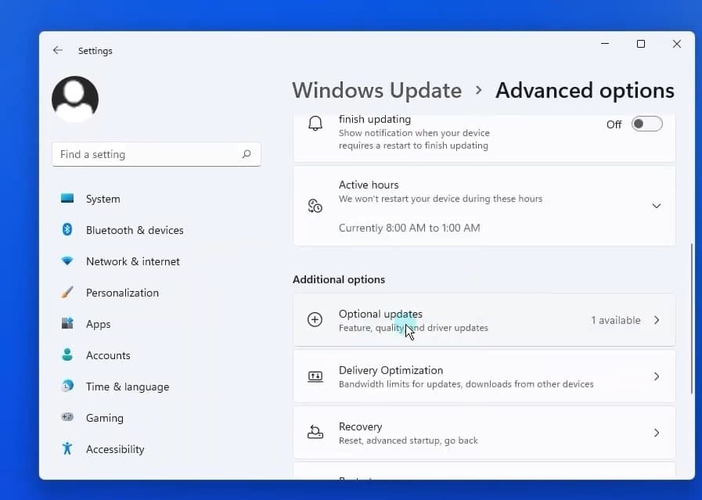702x500 pixels.
Task: Click the chevron on Optional updates row
Action: 657,320
